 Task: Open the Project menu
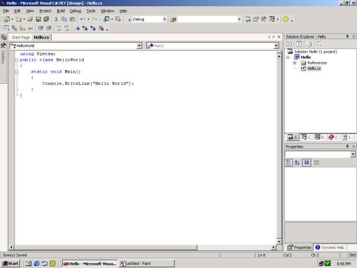pyautogui.click(x=45, y=11)
